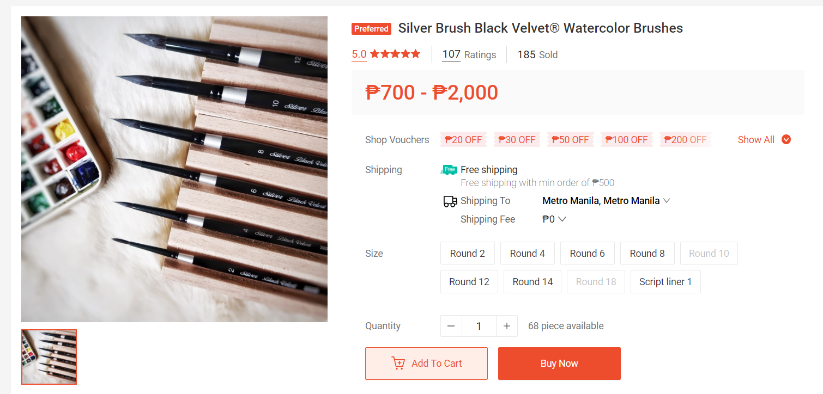The width and height of the screenshot is (823, 394).
Task: Expand all shop vouchers with Show All
Action: tap(756, 140)
